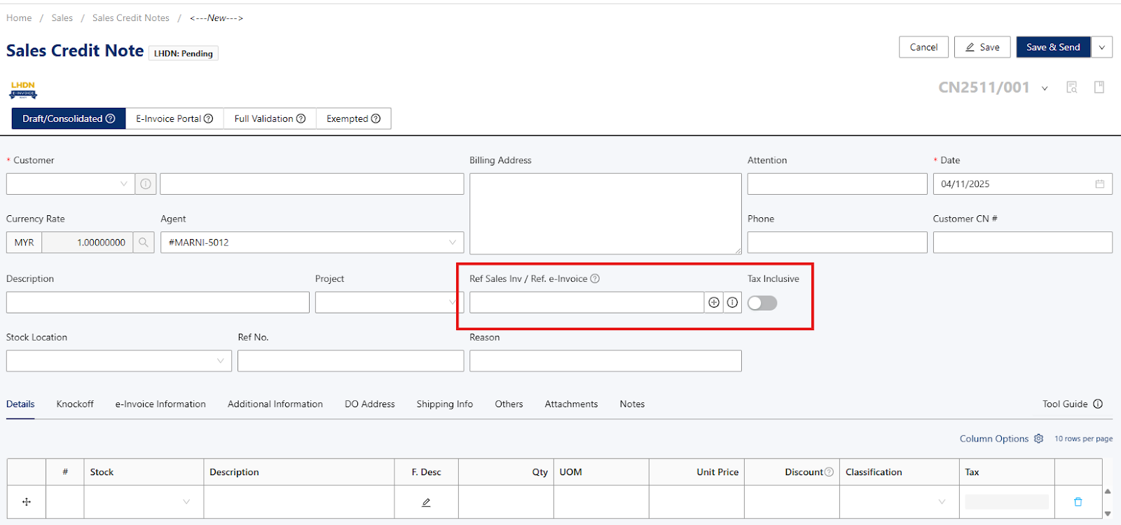The height and width of the screenshot is (525, 1121).
Task: Click the plus icon beside Ref Sales Inv
Action: pyautogui.click(x=714, y=303)
